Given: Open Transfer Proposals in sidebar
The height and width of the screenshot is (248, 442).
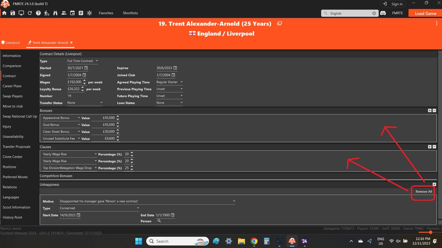Looking at the screenshot, I should click(x=17, y=147).
